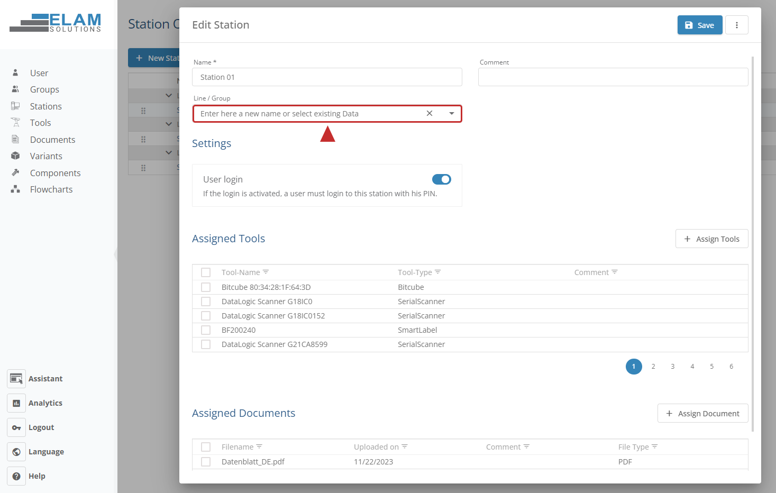Check the Bitcube 80:34:28:1F:64:3D row checkbox
The image size is (776, 493).
206,287
